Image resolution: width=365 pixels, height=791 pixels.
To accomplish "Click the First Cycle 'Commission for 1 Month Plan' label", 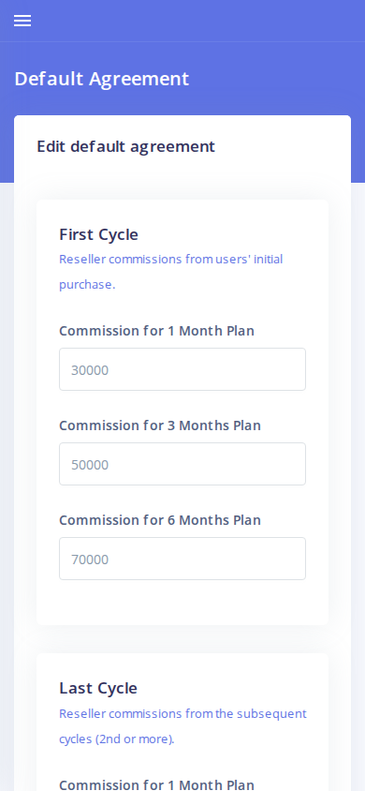I will pos(156,331).
